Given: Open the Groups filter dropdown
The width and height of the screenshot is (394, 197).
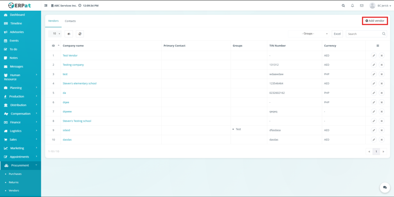Looking at the screenshot, I should point(309,34).
